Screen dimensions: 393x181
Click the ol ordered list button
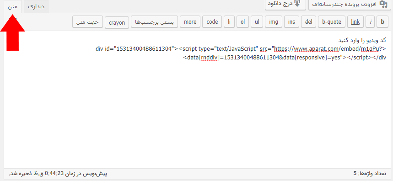(242, 22)
